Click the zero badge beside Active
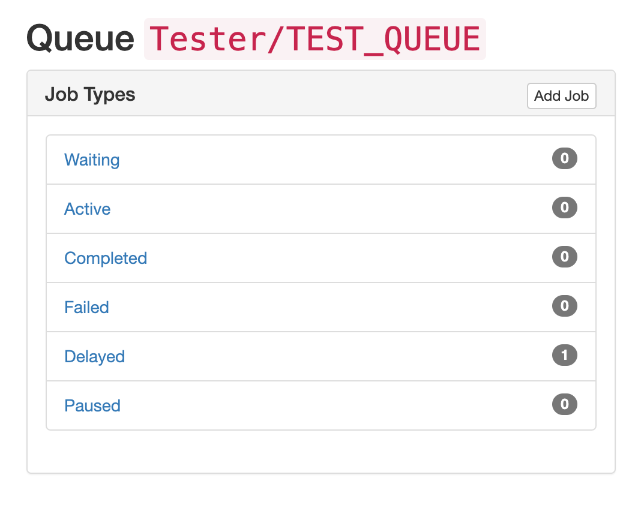Viewport: 641px width, 517px height. pyautogui.click(x=564, y=208)
